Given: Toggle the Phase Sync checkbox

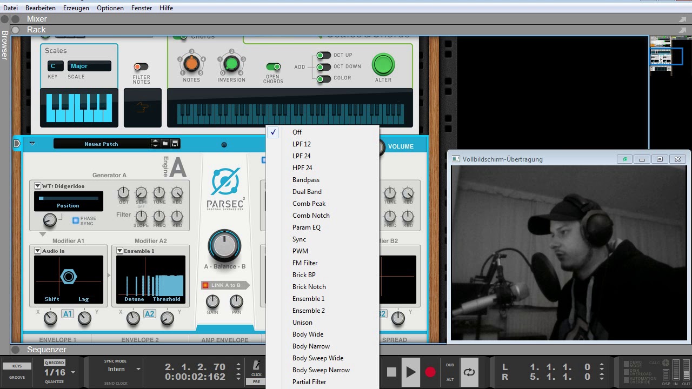Looking at the screenshot, I should point(76,220).
